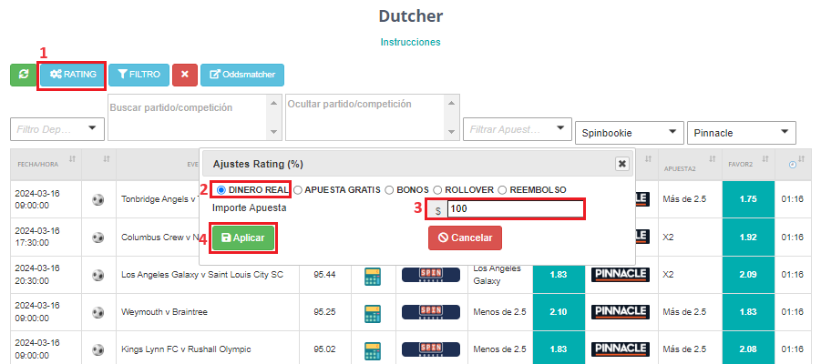Click the Buscar partido/competición field

[x=194, y=117]
